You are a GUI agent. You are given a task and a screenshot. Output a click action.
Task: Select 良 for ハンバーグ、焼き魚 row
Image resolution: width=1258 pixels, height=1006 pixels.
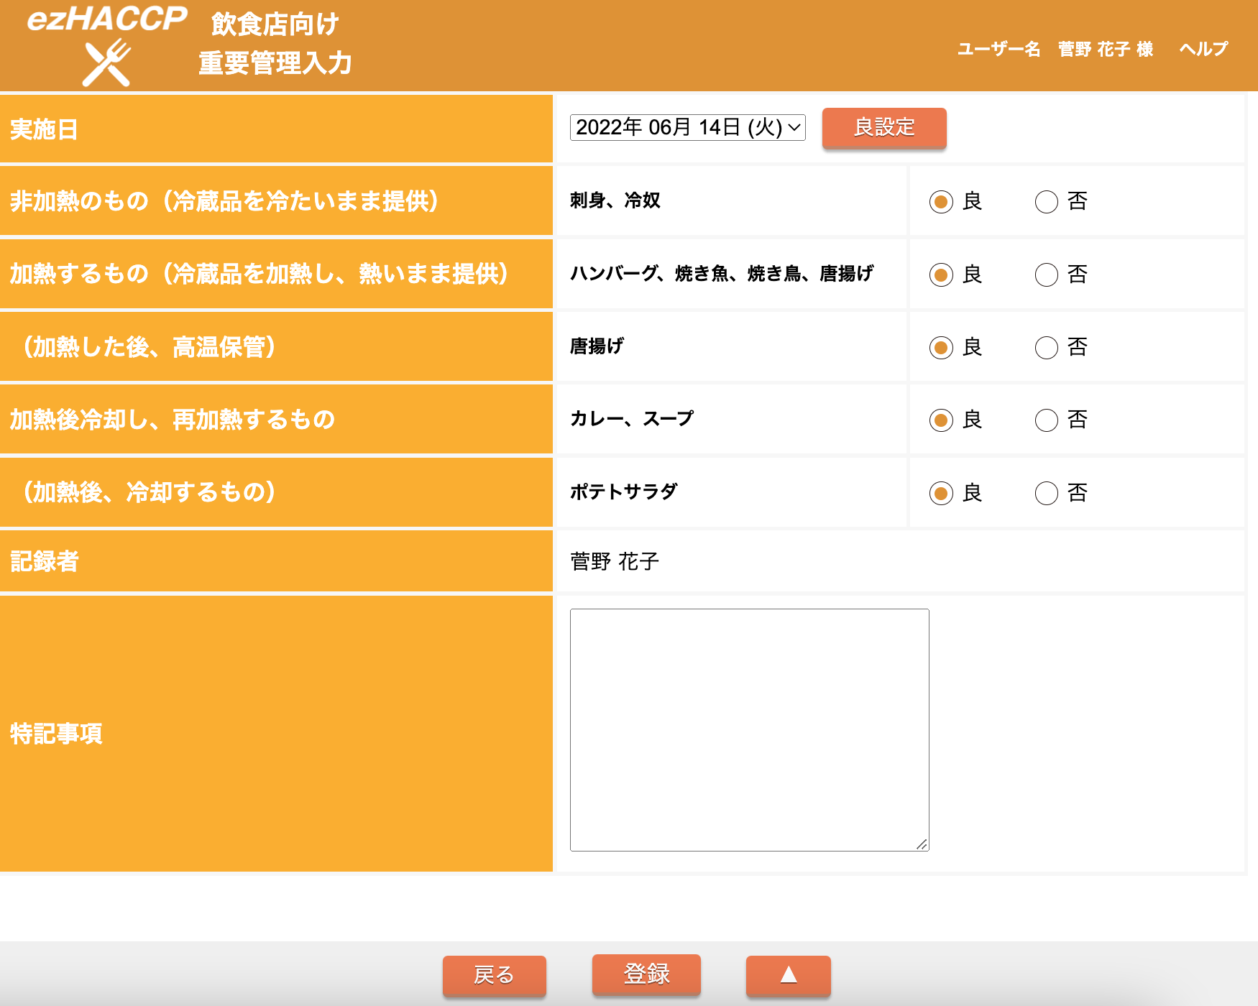pos(941,274)
